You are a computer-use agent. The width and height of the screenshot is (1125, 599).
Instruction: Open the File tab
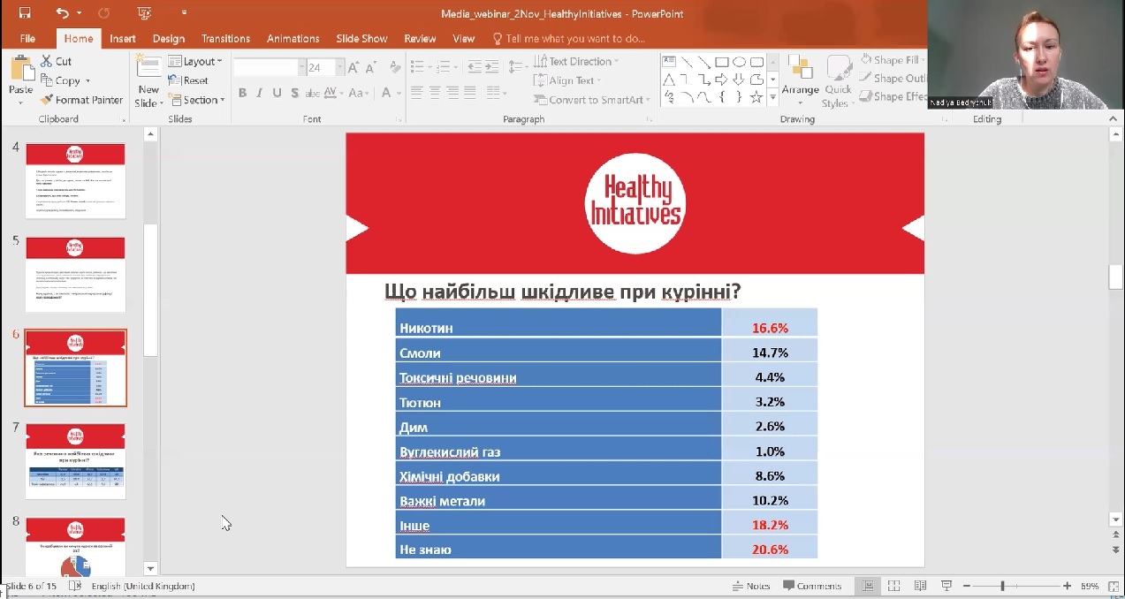click(x=27, y=39)
